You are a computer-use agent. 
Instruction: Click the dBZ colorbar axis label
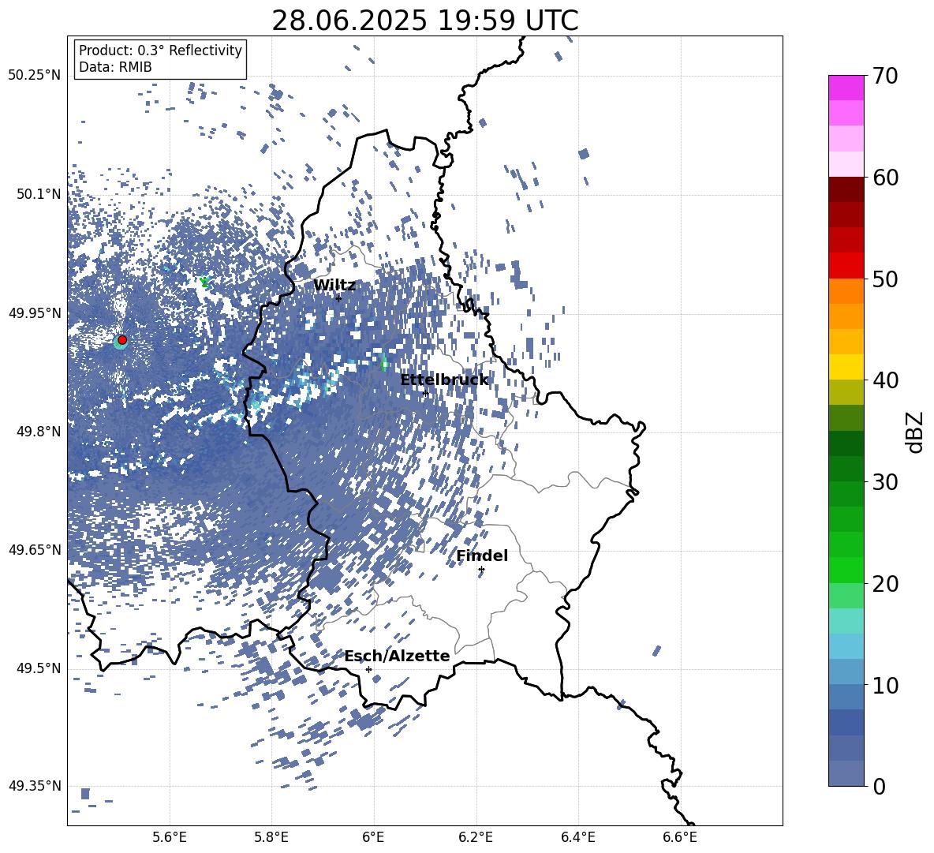[916, 432]
